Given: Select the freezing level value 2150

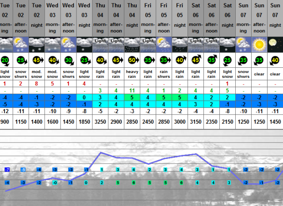Looking at the screenshot, I should (x=227, y=122).
